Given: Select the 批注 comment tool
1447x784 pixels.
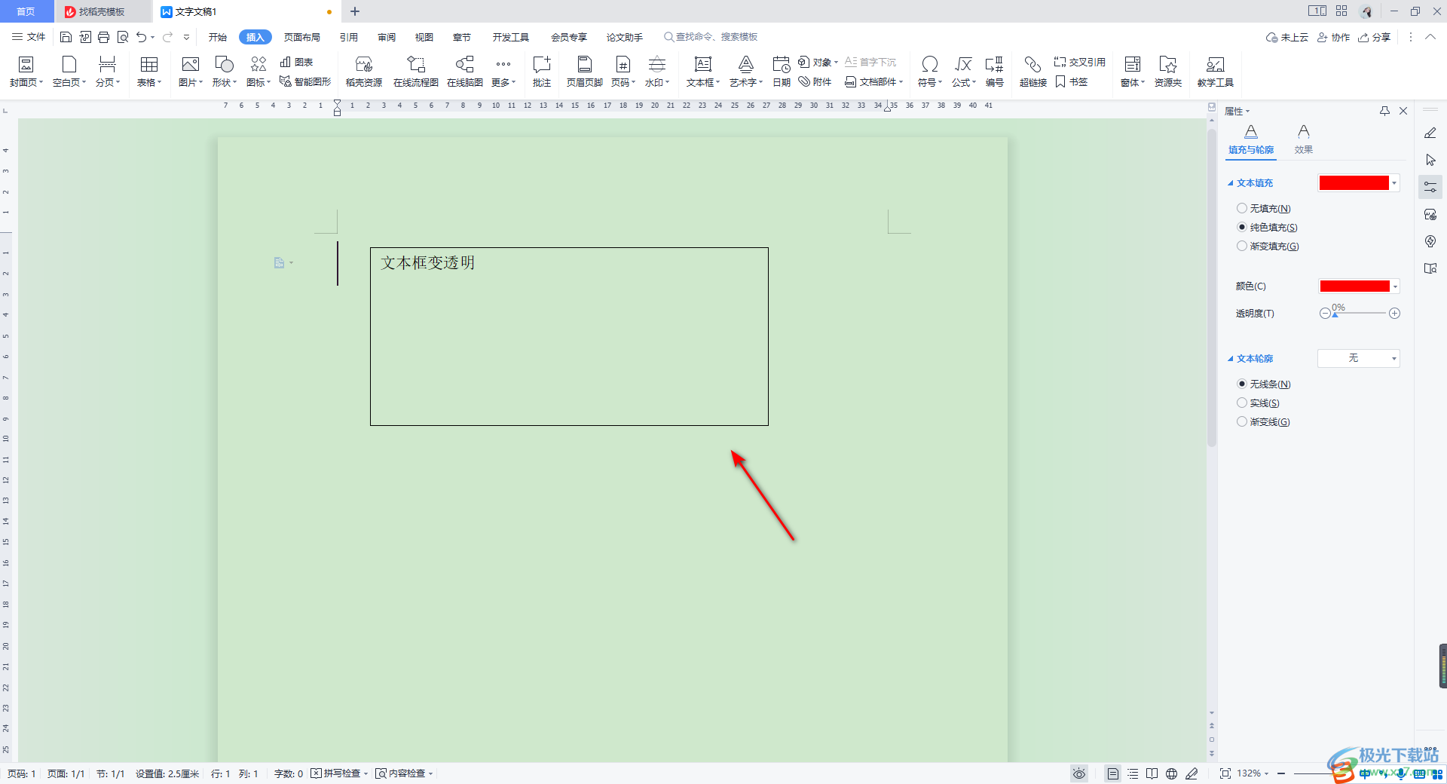Looking at the screenshot, I should 541,70.
